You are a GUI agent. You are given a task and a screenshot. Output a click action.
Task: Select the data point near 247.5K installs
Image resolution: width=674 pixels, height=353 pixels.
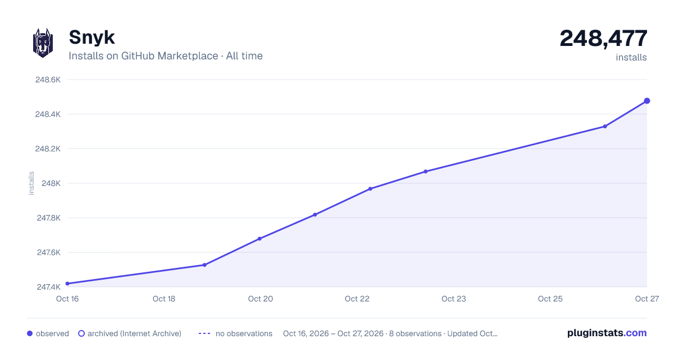coord(204,265)
